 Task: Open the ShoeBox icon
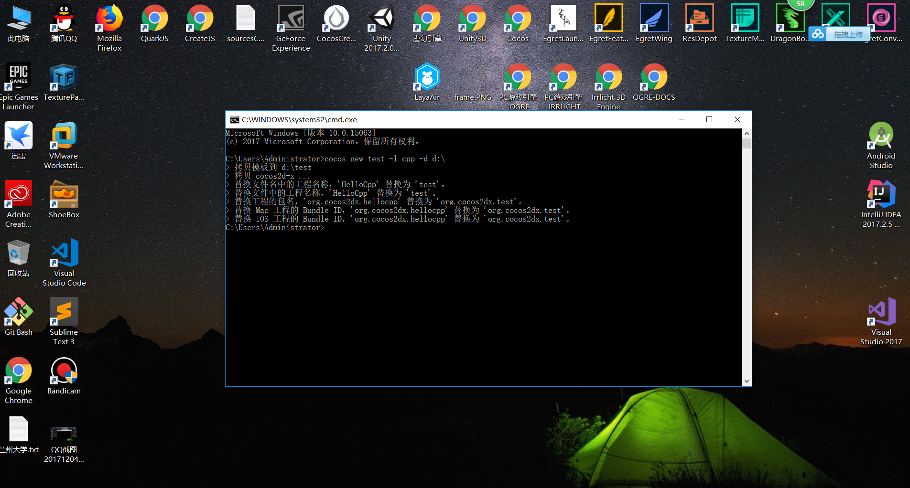[x=64, y=200]
